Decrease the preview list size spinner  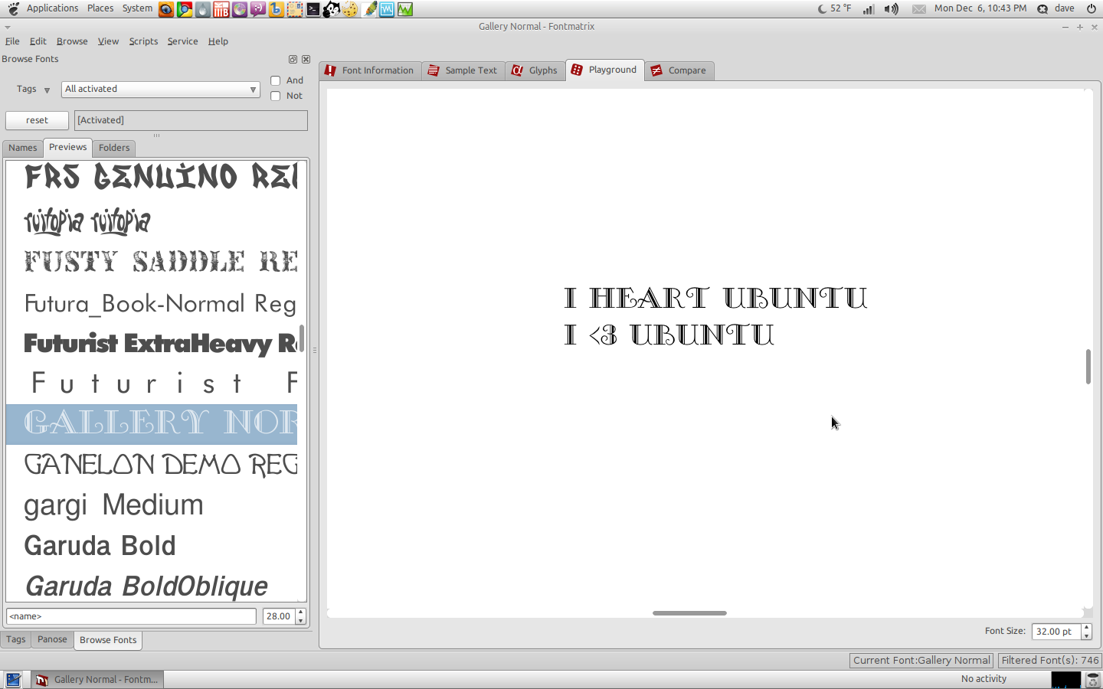300,620
